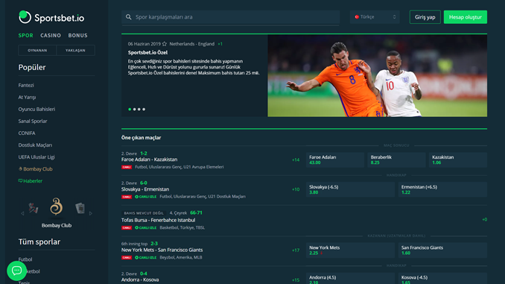Select the right carousel card icon
505x284 pixels.
80,208
